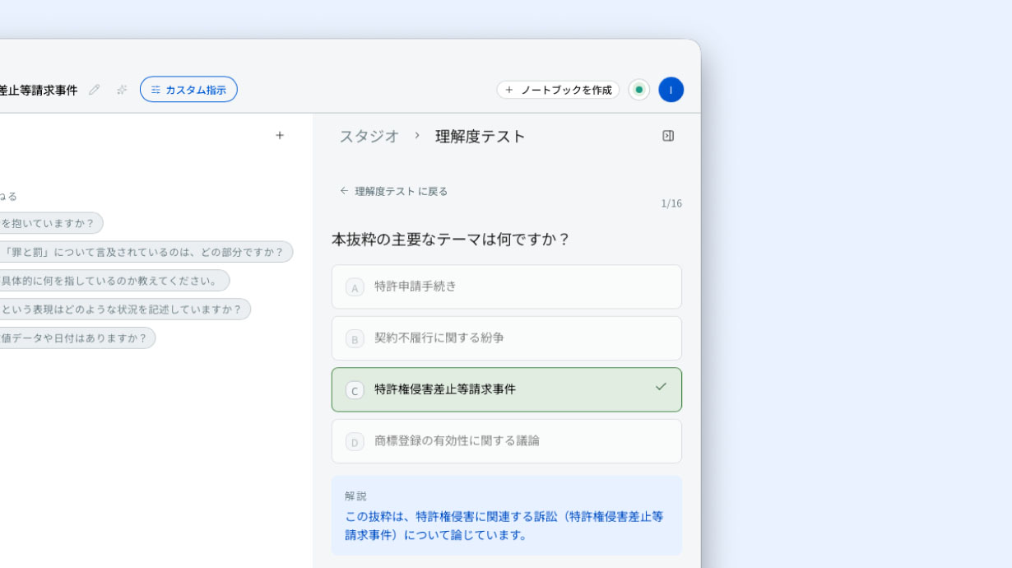
Task: Go to スタジオ breadcrumb
Action: point(369,137)
